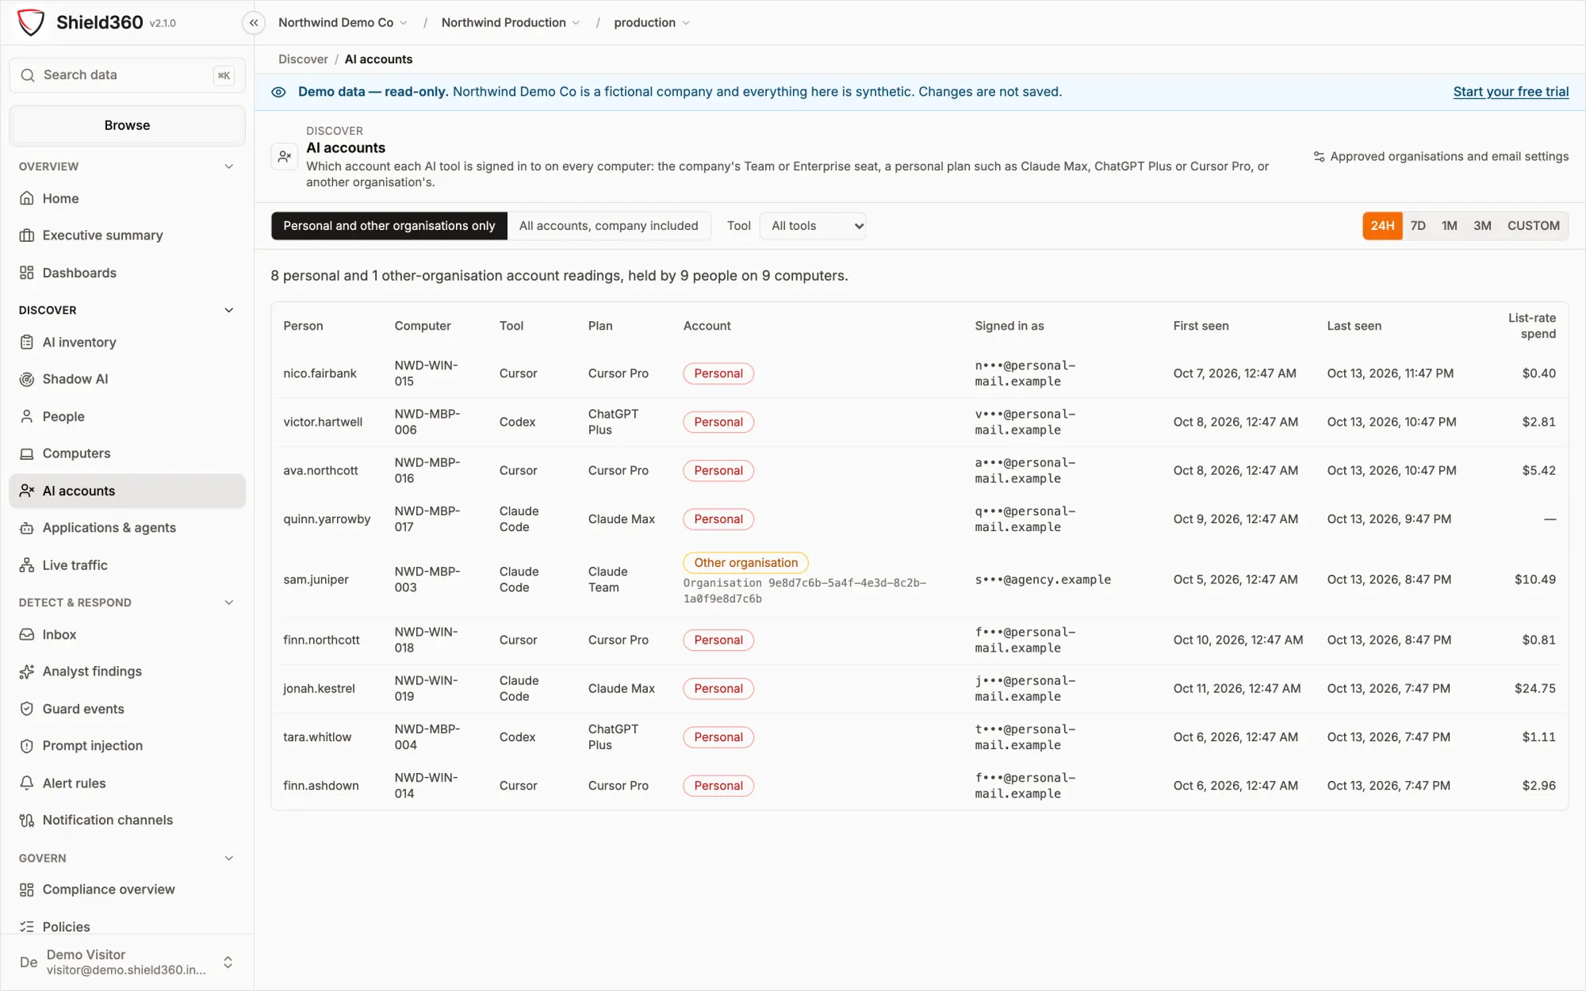
Task: Open Analyst findings sparkle icon
Action: 27,672
